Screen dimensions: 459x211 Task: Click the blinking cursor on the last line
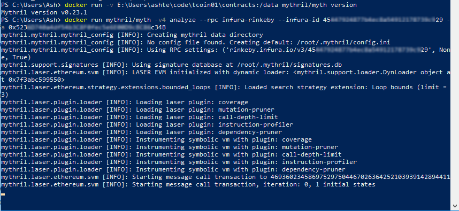[3, 194]
